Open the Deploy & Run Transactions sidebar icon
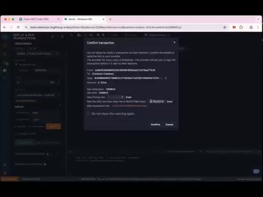 [5, 70]
